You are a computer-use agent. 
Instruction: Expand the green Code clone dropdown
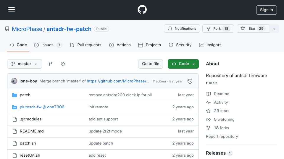pyautogui.click(x=183, y=64)
